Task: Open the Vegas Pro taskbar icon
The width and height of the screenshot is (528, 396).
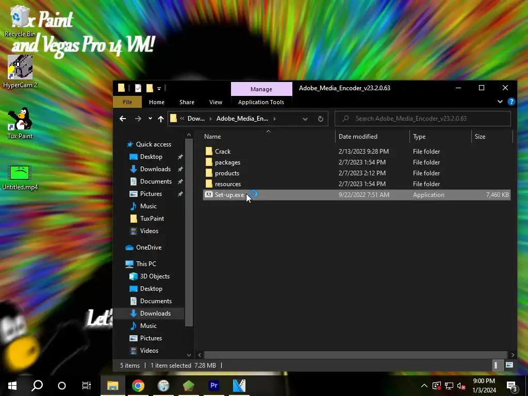Action: coord(239,385)
